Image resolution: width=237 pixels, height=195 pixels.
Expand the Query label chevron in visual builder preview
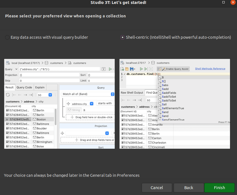coord(16,69)
